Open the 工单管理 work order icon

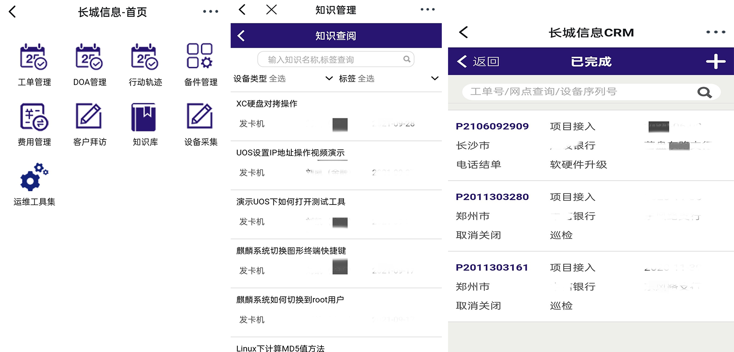(34, 57)
